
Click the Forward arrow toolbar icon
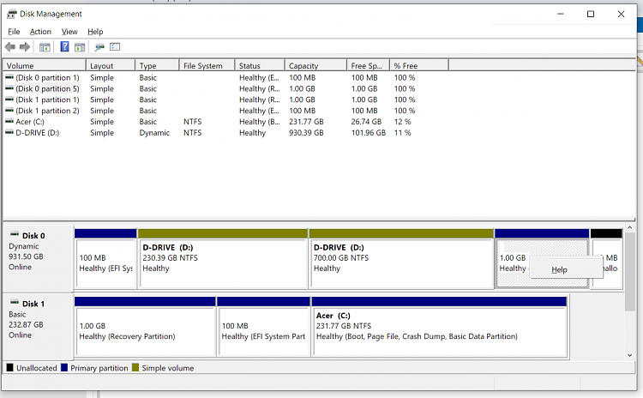click(24, 47)
